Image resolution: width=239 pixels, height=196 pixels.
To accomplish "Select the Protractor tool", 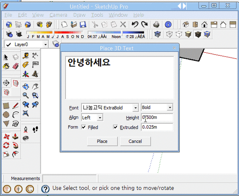I will click(x=26, y=65).
